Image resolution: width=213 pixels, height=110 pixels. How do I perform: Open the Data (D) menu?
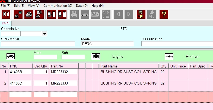tap(82, 6)
